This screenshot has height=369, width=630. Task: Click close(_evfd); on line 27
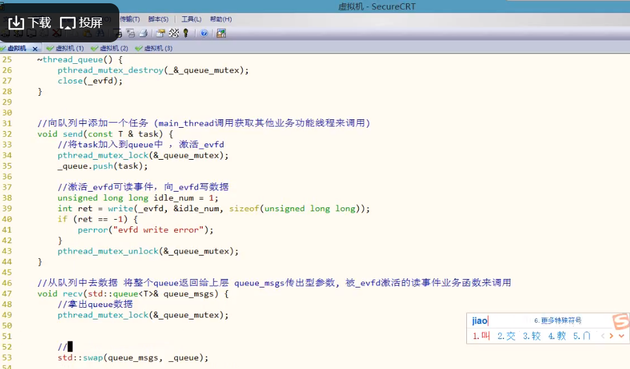(x=90, y=81)
